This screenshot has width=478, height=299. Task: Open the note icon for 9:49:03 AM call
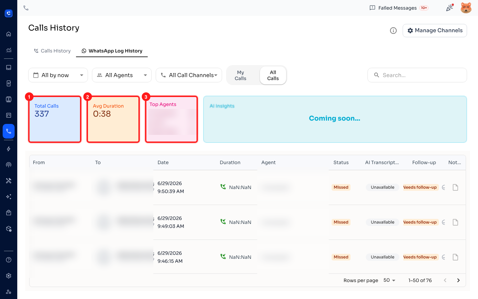click(x=455, y=222)
